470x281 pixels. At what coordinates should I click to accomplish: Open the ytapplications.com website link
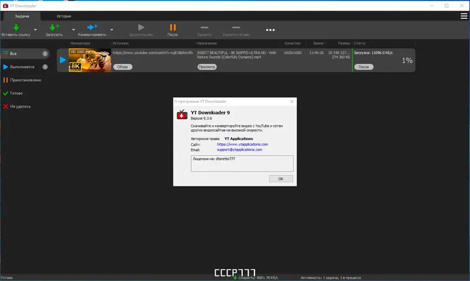pyautogui.click(x=243, y=144)
